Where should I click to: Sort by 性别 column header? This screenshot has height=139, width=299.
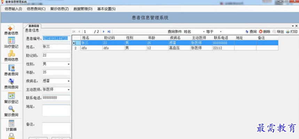tap(135, 38)
